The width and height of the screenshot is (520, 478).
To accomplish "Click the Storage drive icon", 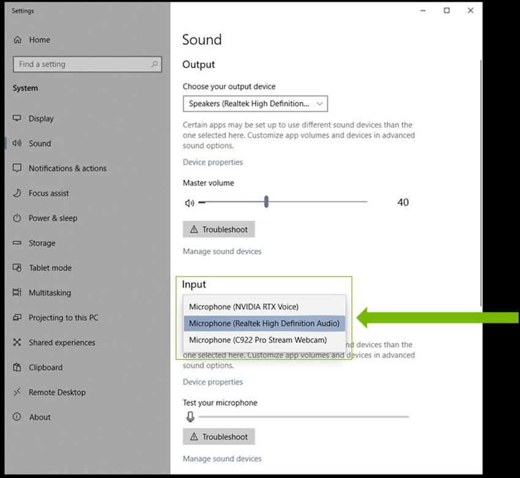I will click(17, 244).
